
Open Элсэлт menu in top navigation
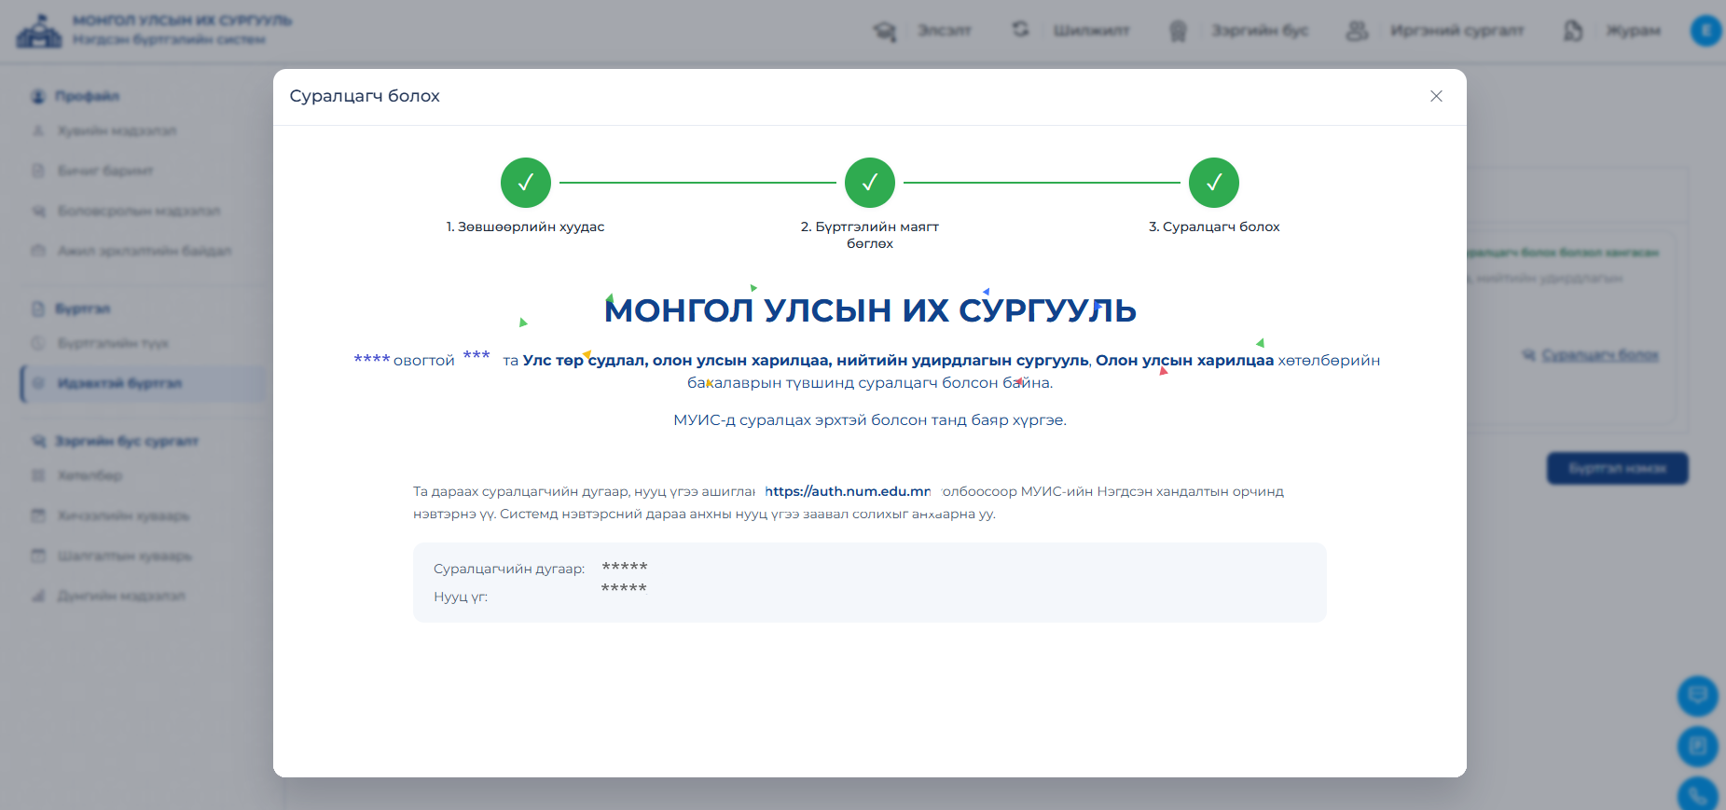(944, 31)
